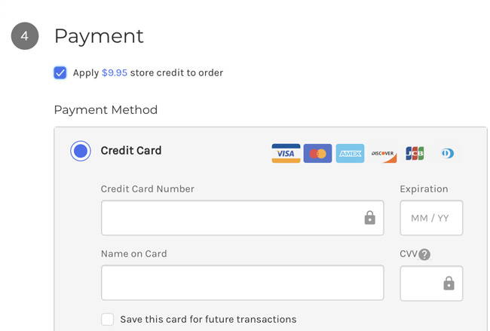Screen dimensions: 490x331
Task: Click the Discover card logo
Action: [x=382, y=153]
